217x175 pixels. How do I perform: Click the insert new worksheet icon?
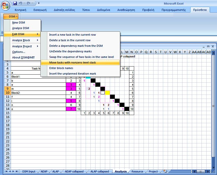pyautogui.click(x=165, y=171)
